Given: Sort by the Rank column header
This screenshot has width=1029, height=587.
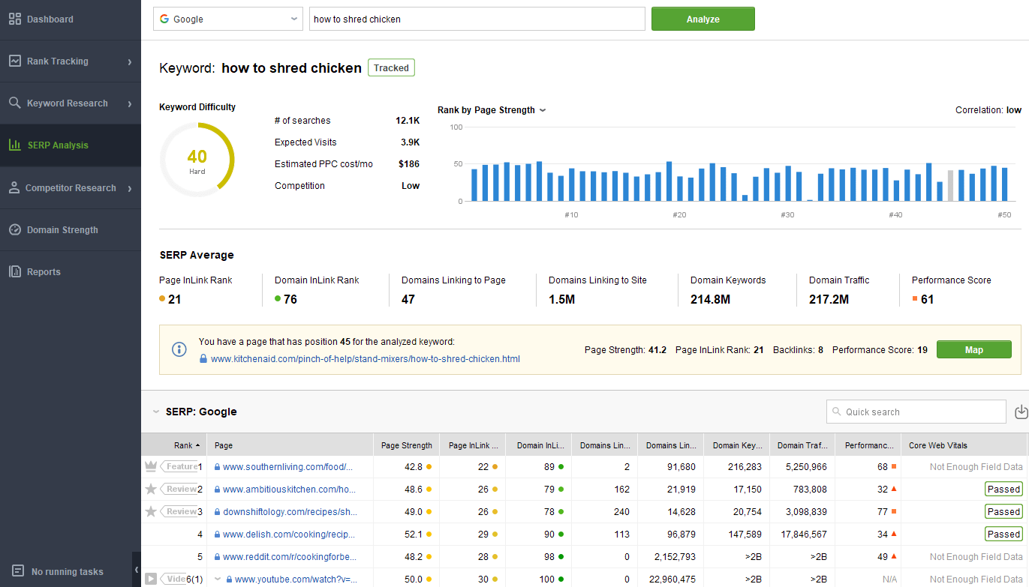Looking at the screenshot, I should pos(174,445).
